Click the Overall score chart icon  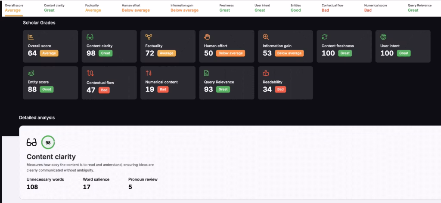[x=31, y=37]
